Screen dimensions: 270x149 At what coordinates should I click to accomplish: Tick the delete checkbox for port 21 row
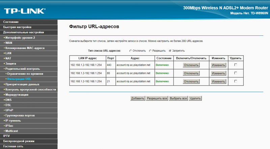pos(236,81)
